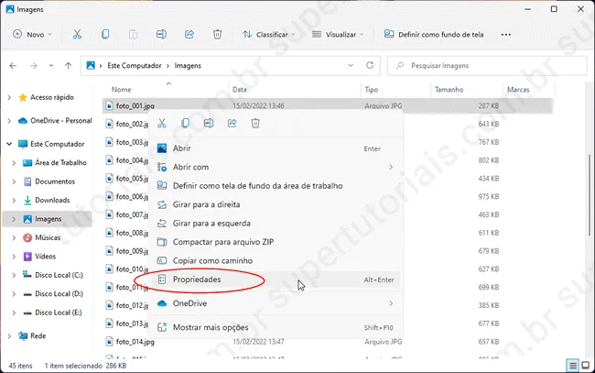Click the search magnifier icon
The height and width of the screenshot is (373, 595).
coord(400,66)
